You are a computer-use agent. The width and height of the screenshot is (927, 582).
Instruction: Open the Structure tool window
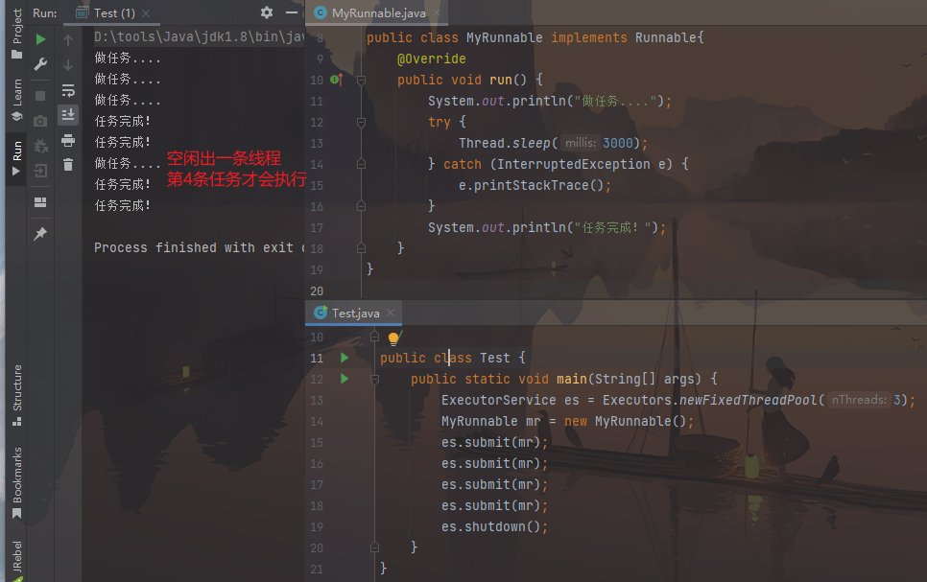(16, 393)
